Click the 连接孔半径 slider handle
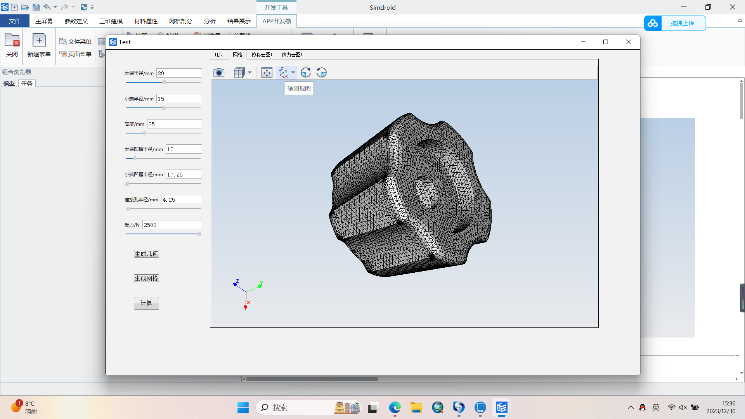This screenshot has width=745, height=419. coord(128,209)
